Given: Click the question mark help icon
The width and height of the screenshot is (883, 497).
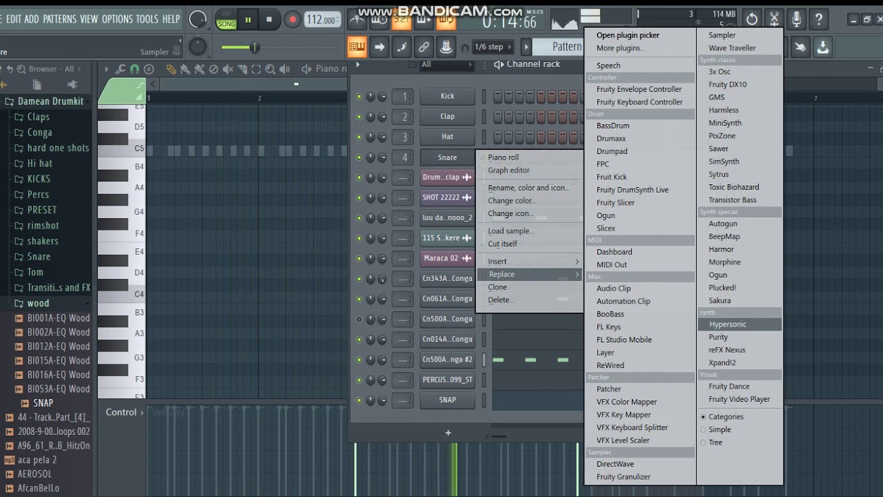Looking at the screenshot, I should point(819,19).
